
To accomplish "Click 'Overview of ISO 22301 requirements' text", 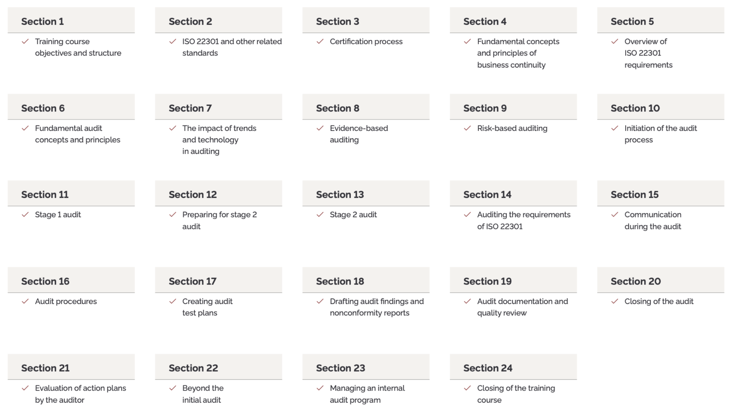I will tap(648, 53).
